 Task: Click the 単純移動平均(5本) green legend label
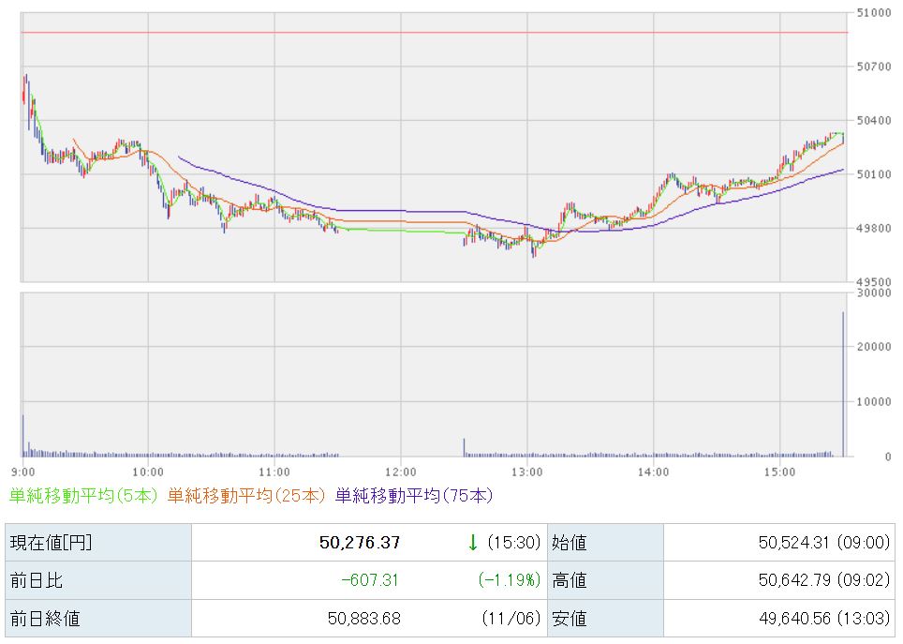point(84,495)
